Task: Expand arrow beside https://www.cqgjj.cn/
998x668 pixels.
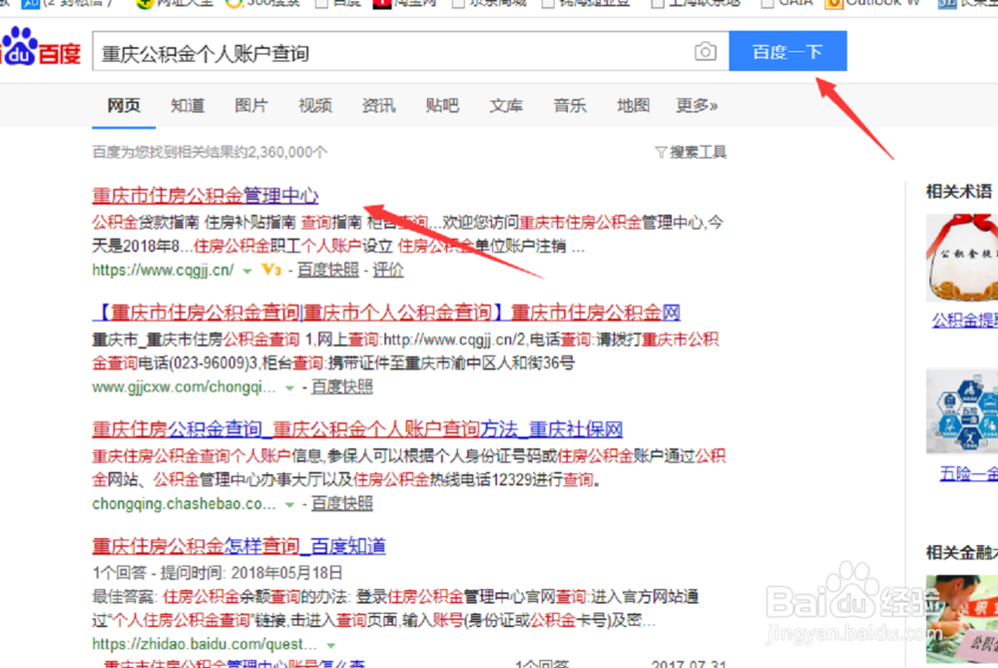Action: pos(247,272)
